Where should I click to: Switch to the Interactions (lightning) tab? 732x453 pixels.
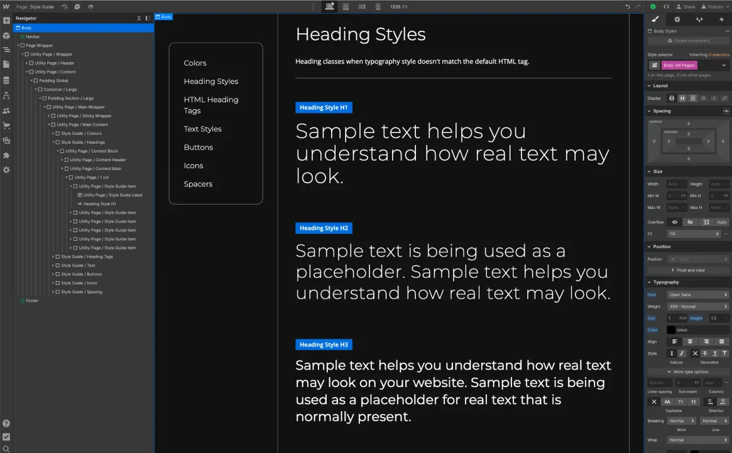[x=722, y=19]
